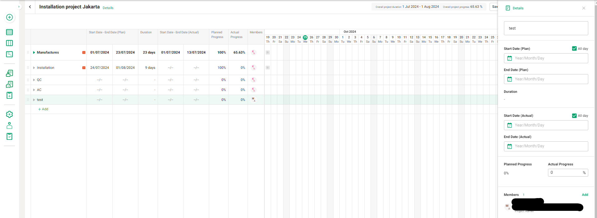Click the clipboard checkmark icon in sidebar
The image size is (597, 218).
pos(9,136)
